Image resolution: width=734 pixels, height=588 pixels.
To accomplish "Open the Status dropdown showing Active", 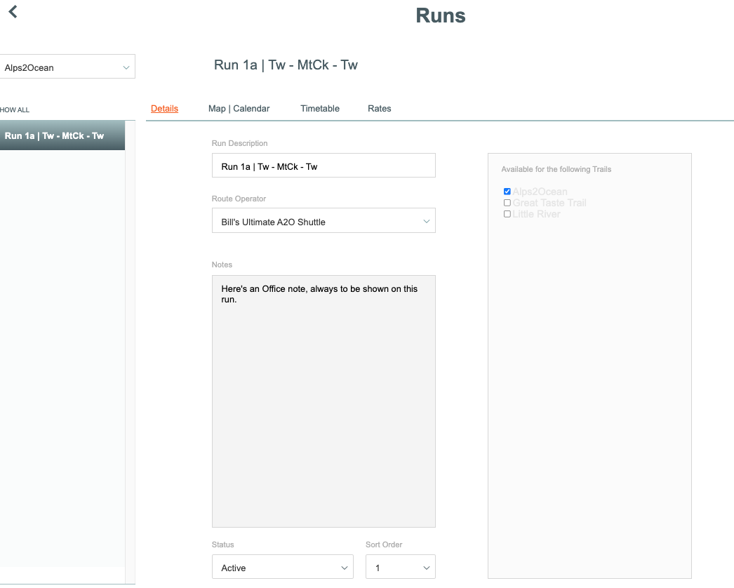I will click(x=282, y=567).
